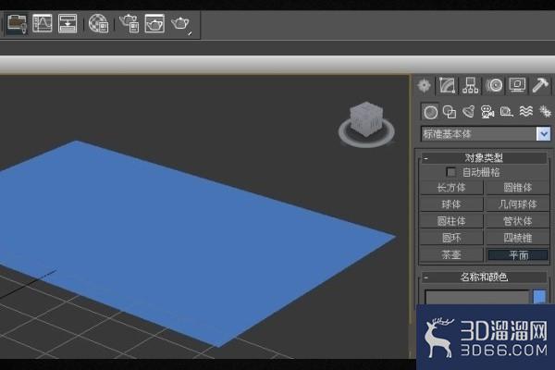This screenshot has width=555, height=370.
Task: Click the 球体 button
Action: point(451,204)
